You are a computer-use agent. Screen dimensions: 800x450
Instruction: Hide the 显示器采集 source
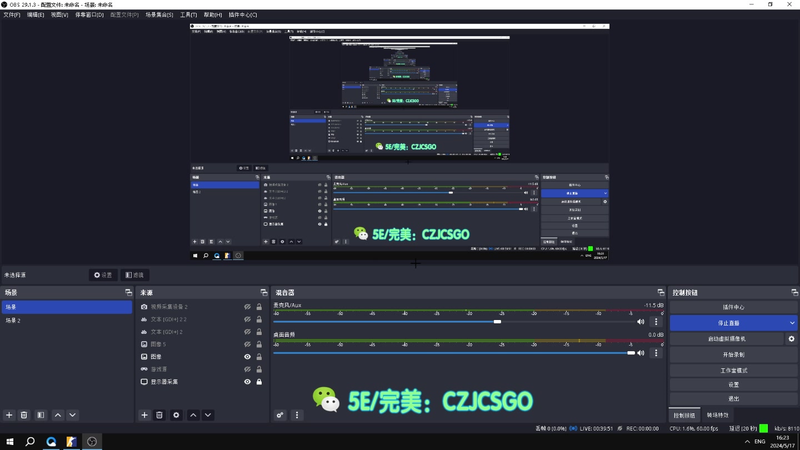[247, 382]
